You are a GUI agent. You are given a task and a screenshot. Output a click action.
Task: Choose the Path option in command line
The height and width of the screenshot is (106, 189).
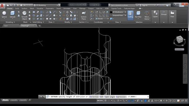pyautogui.click(x=101, y=97)
